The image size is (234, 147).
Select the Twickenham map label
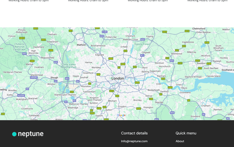point(89,92)
